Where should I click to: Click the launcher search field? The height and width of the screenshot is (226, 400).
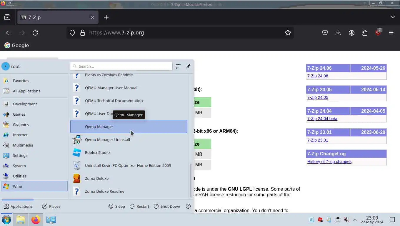[x=121, y=66]
